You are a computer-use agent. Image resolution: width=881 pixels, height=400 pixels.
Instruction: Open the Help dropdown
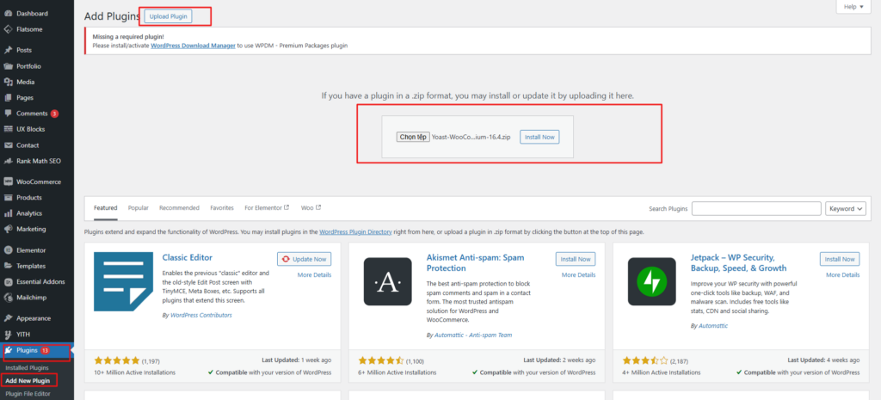[853, 7]
